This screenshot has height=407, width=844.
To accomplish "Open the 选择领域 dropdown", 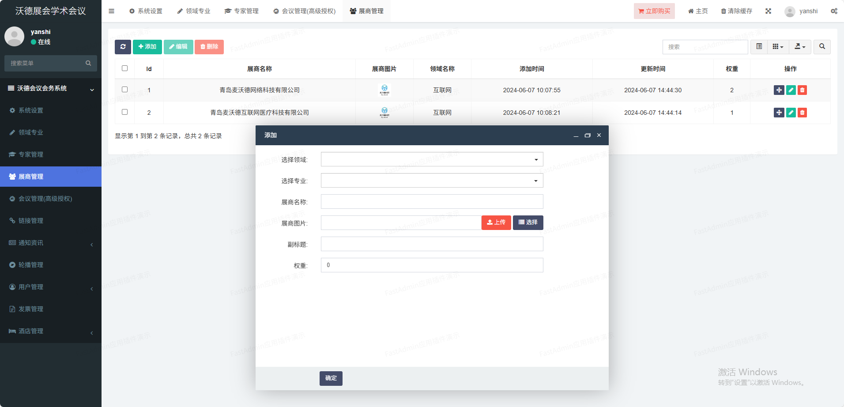I will tap(432, 159).
